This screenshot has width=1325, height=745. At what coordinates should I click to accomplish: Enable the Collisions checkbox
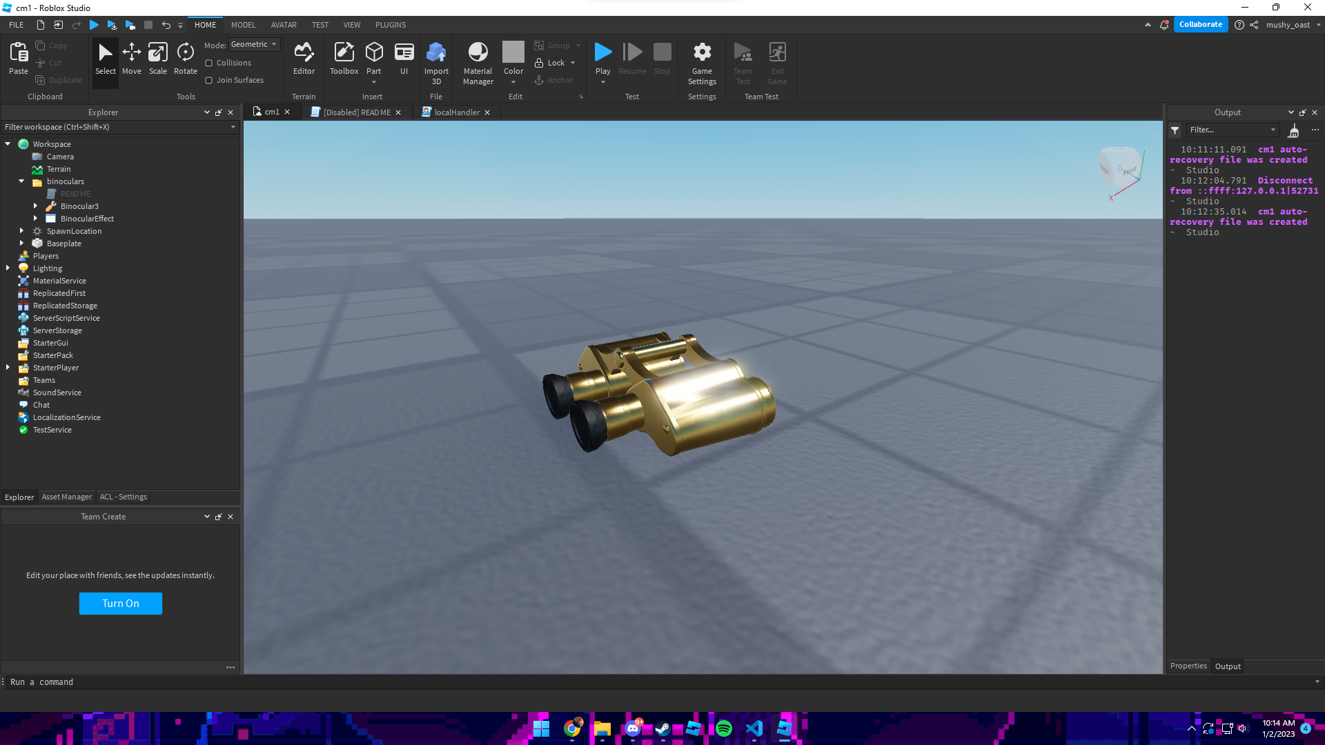(x=209, y=63)
